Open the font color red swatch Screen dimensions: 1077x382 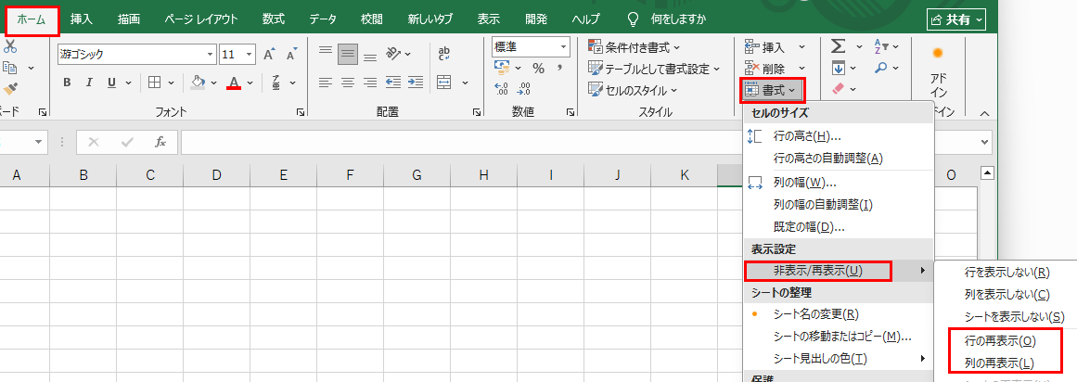pyautogui.click(x=234, y=83)
